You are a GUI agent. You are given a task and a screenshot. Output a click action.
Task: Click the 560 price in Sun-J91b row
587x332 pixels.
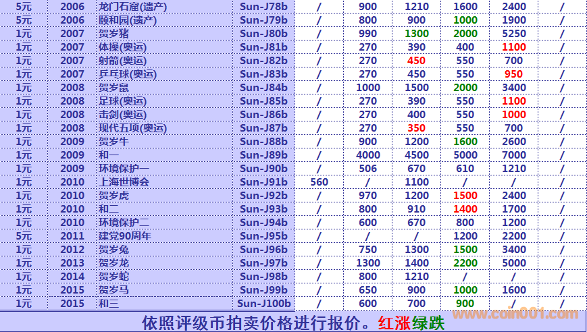[319, 182]
